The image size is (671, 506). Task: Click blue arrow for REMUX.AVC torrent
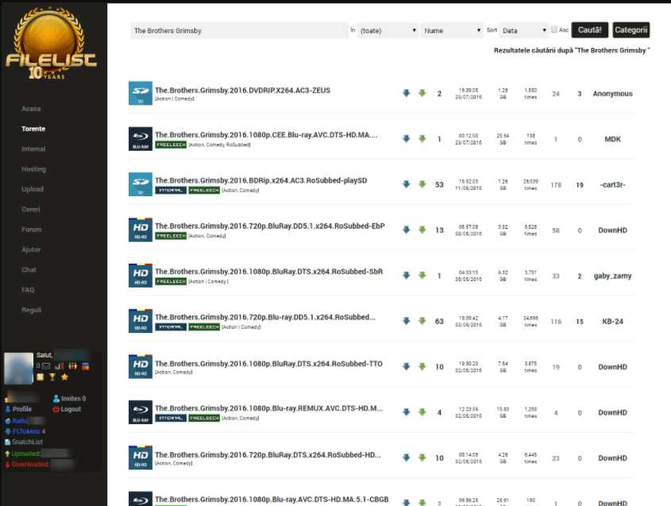pyautogui.click(x=406, y=412)
